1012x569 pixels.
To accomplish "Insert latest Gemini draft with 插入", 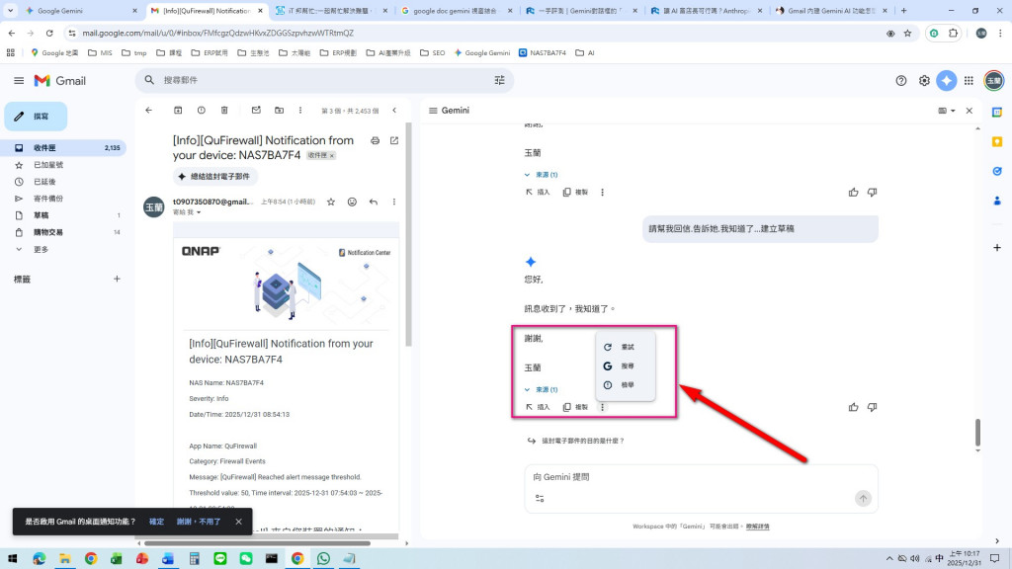I will pyautogui.click(x=538, y=407).
